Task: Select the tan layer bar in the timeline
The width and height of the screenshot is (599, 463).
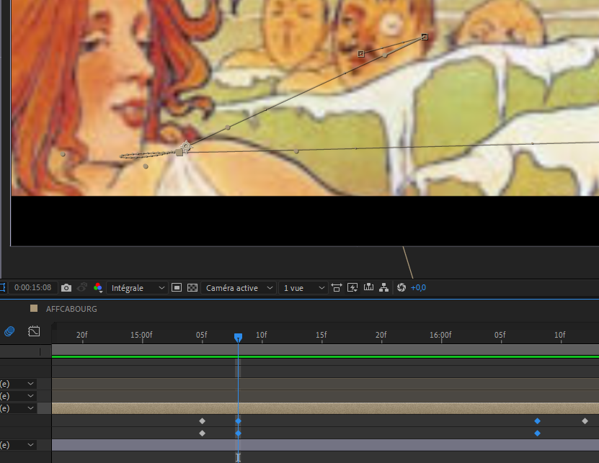Action: point(325,408)
